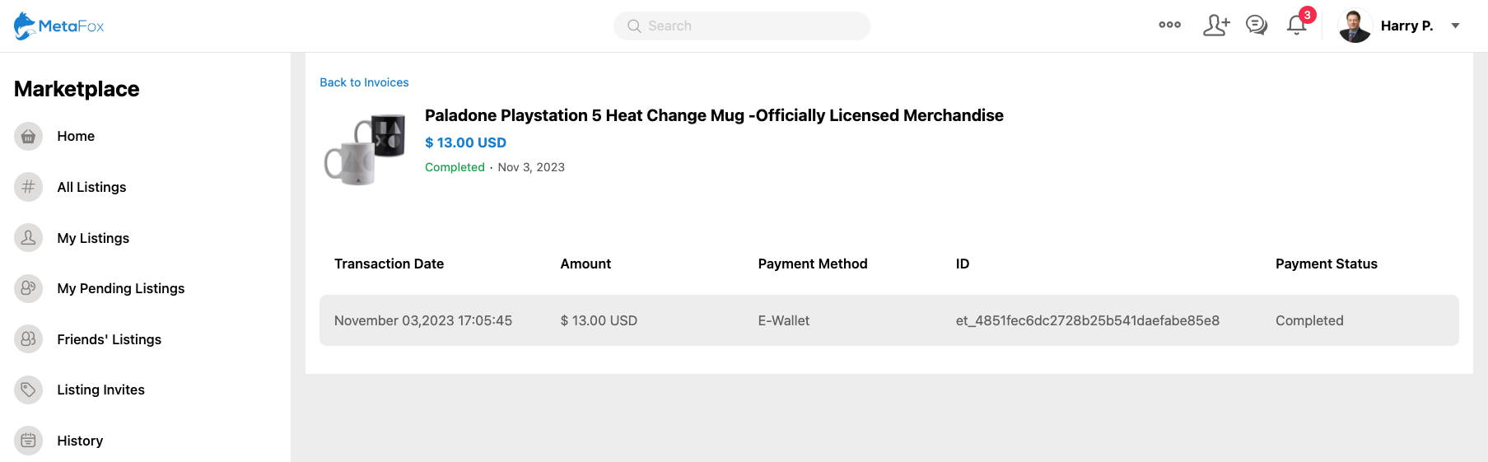The width and height of the screenshot is (1488, 462).
Task: Open the three-dot apps menu icon
Action: pos(1169,26)
